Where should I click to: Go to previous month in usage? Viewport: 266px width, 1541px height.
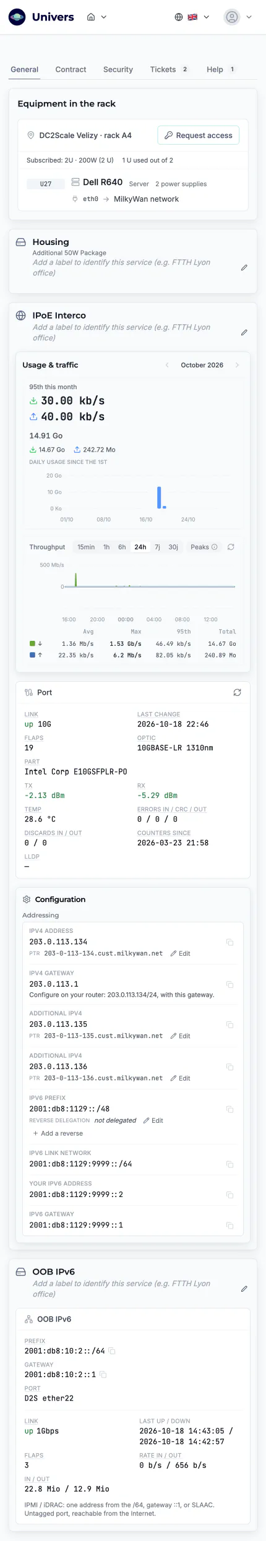point(167,365)
